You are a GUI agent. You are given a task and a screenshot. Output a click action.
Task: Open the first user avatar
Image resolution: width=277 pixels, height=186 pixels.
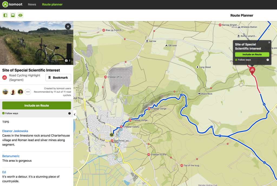[x=5, y=92]
